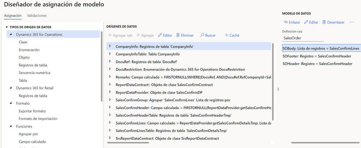
Task: Click the horizontal scrollbar under data sources
Action: tap(188, 144)
